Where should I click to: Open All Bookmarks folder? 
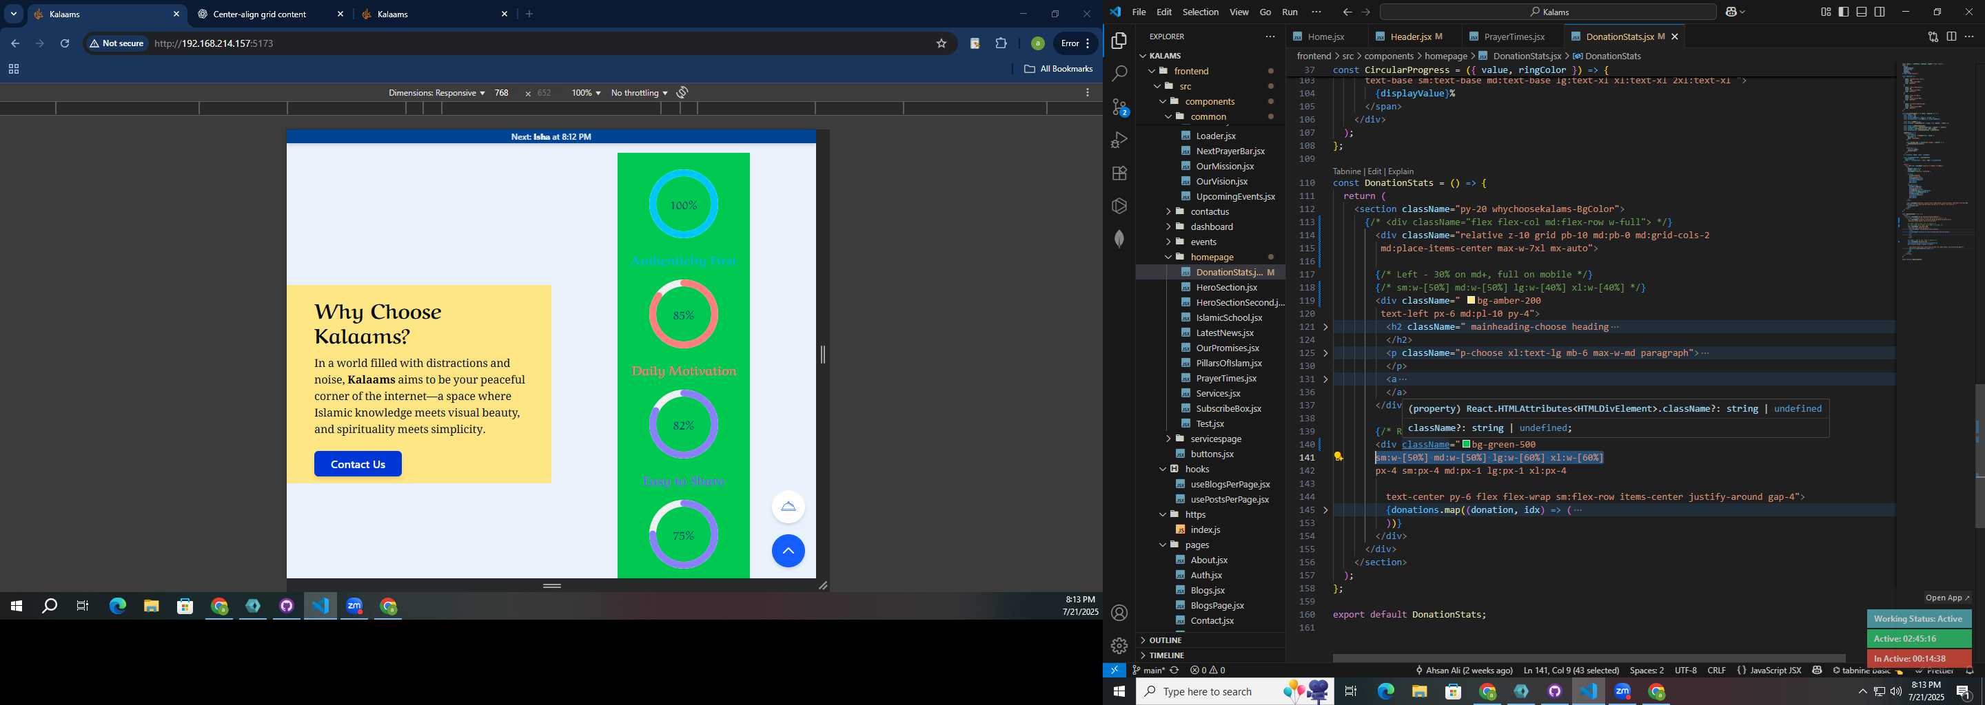tap(1058, 70)
